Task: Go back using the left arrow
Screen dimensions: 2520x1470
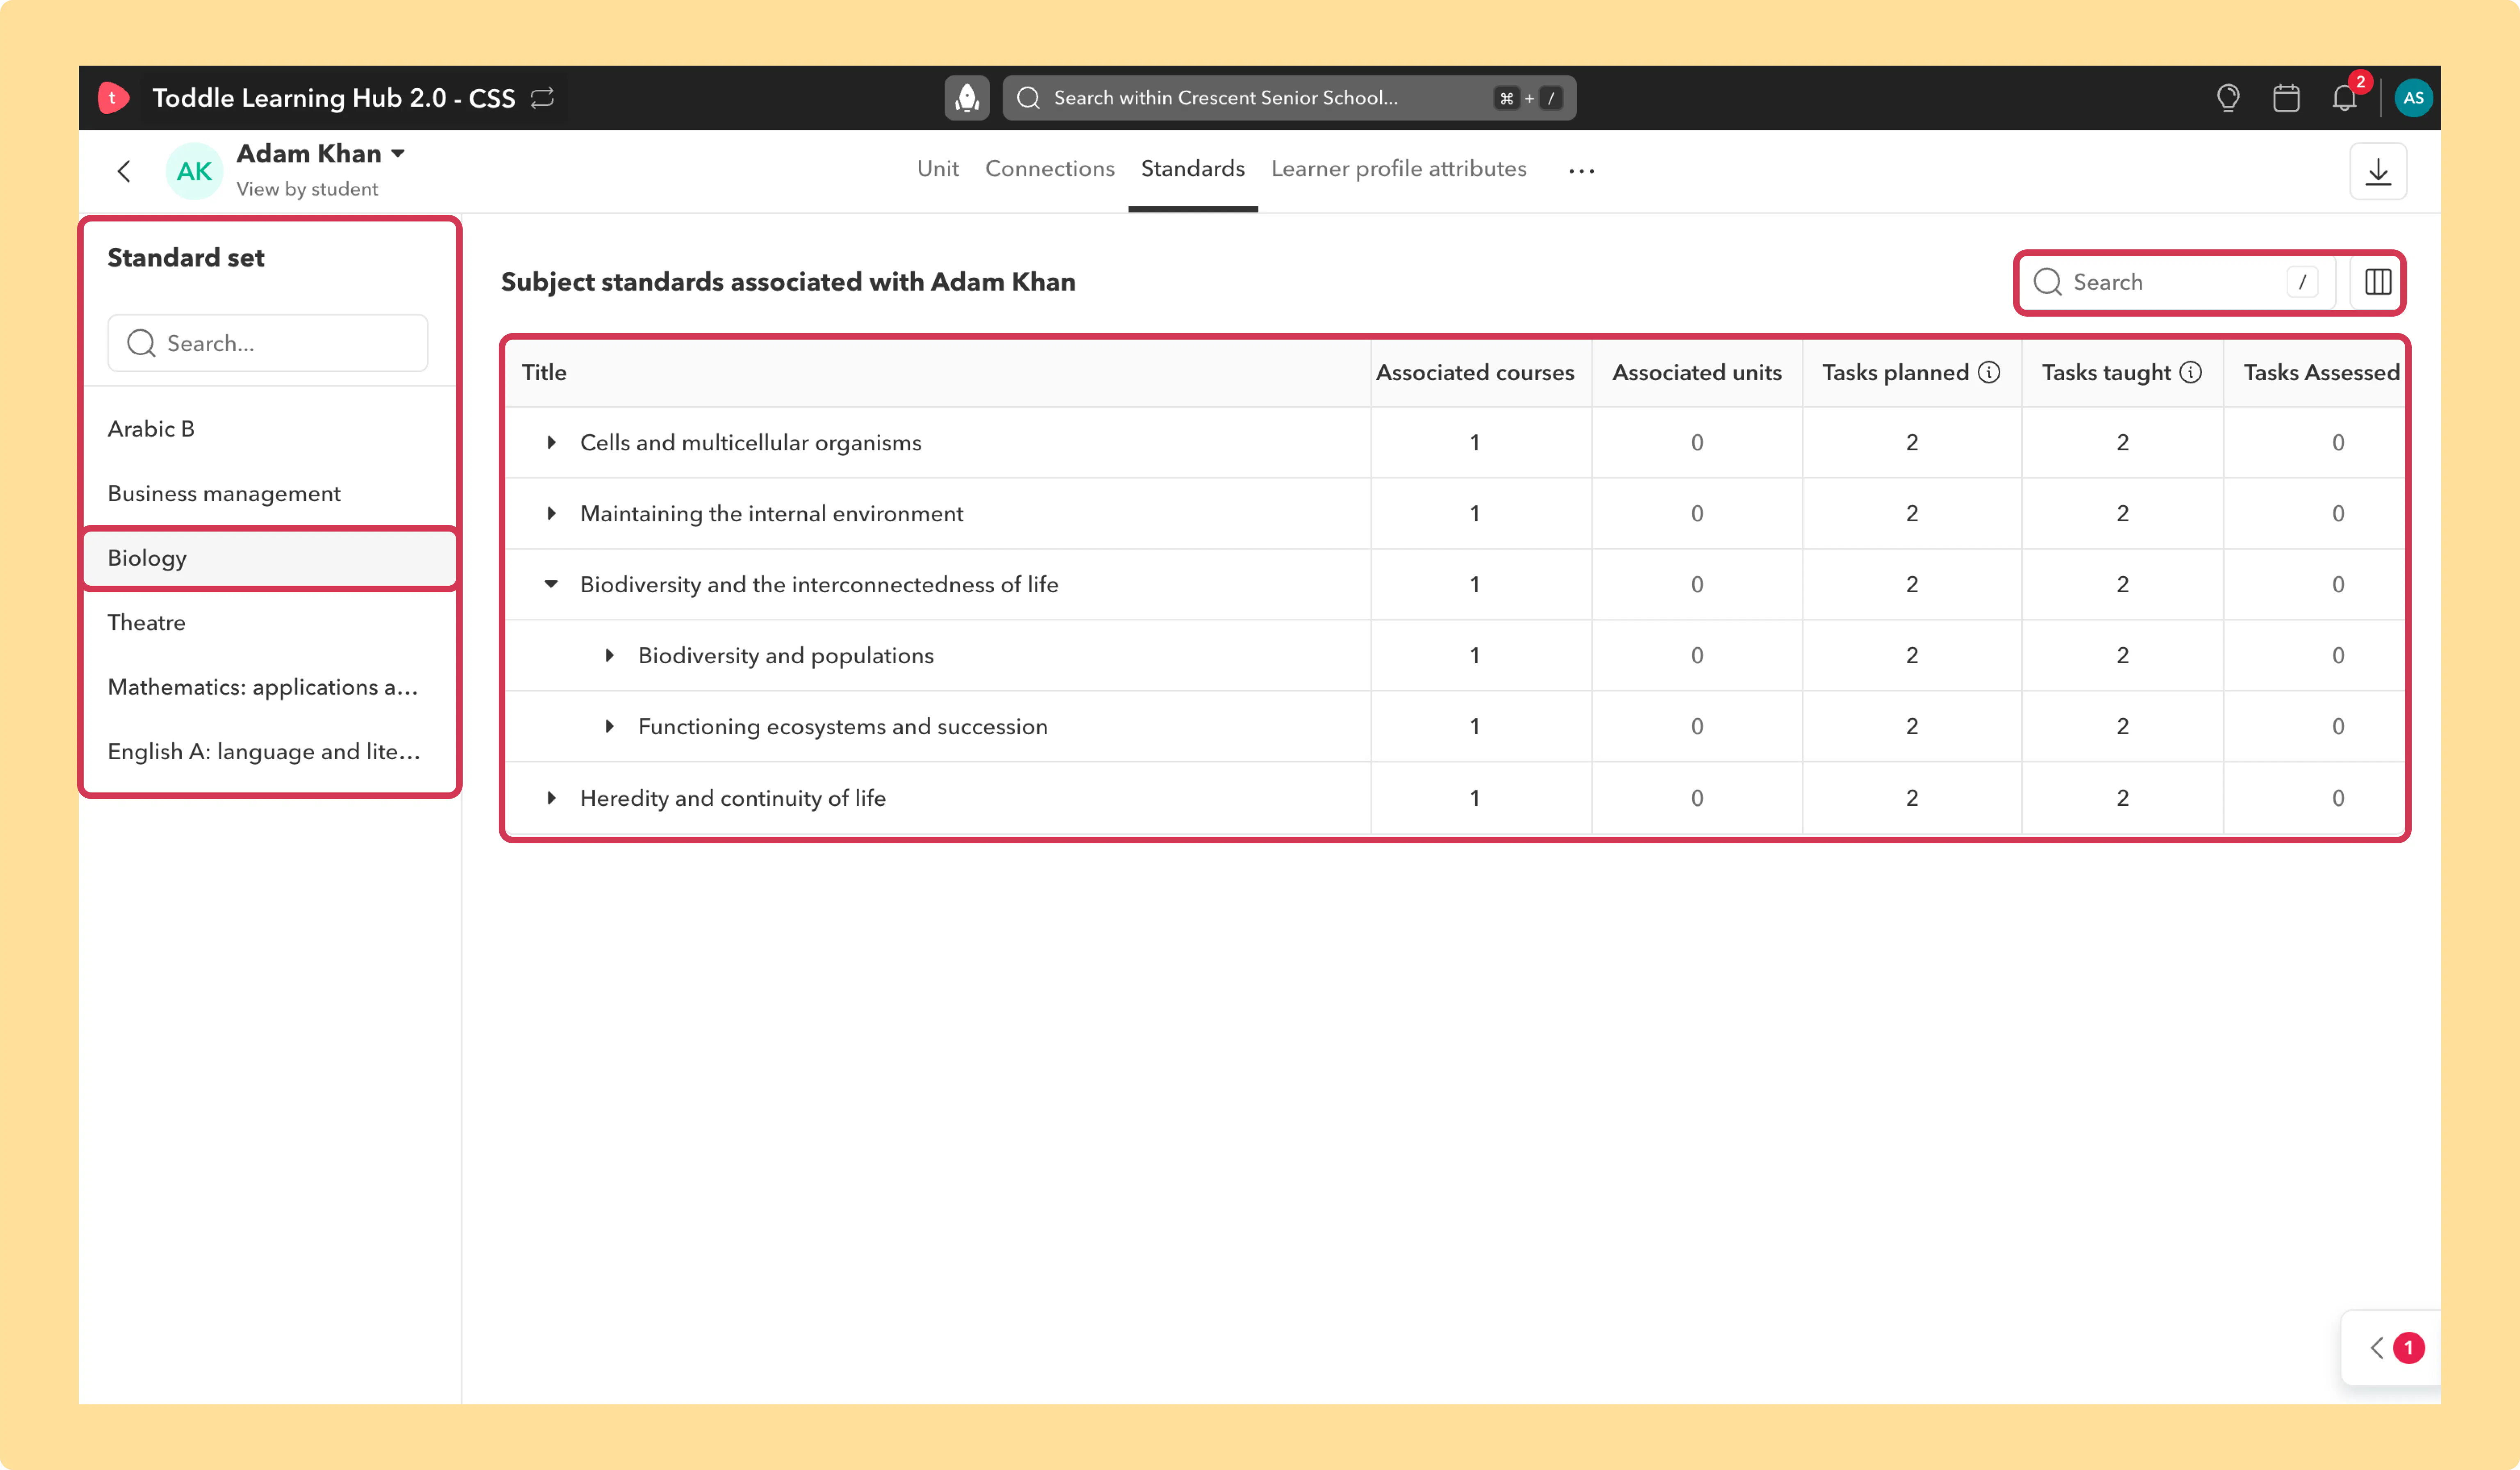Action: click(124, 172)
